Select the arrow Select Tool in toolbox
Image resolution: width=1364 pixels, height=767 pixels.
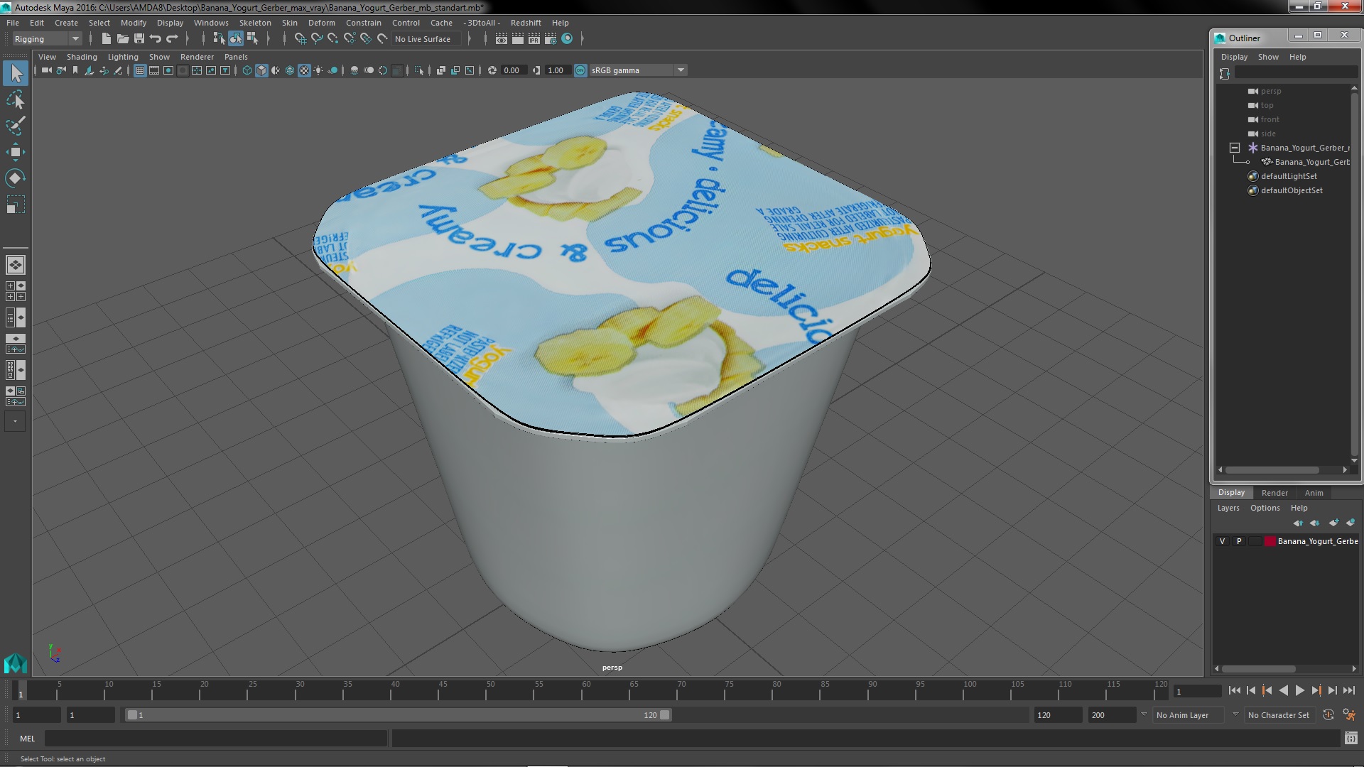tap(16, 73)
